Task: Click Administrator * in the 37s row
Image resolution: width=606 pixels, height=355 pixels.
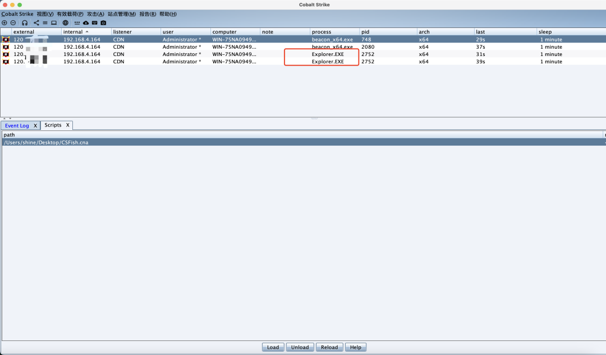Action: (x=182, y=46)
